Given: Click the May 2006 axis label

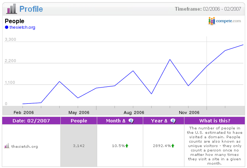Looking at the screenshot, I should 79,112.
